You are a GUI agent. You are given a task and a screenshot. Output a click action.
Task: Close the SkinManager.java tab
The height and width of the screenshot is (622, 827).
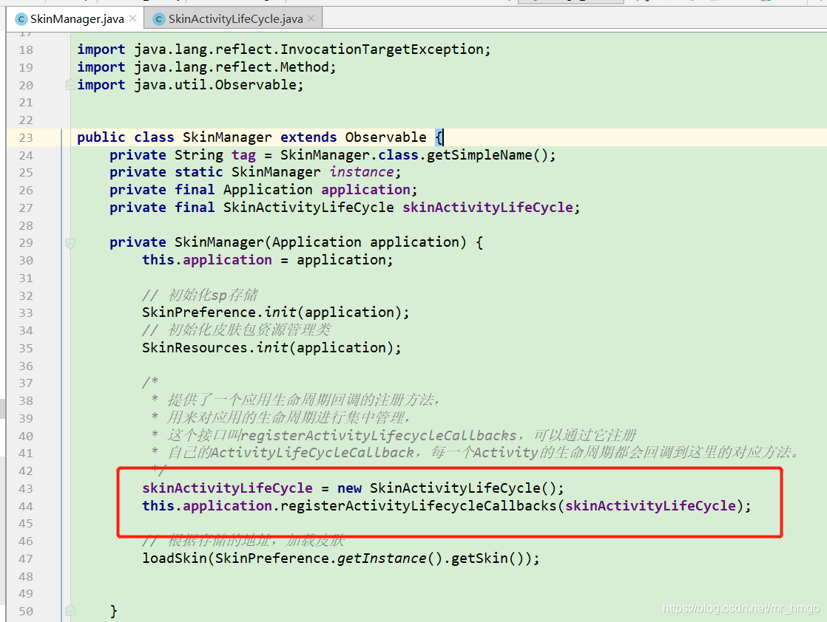pyautogui.click(x=133, y=18)
